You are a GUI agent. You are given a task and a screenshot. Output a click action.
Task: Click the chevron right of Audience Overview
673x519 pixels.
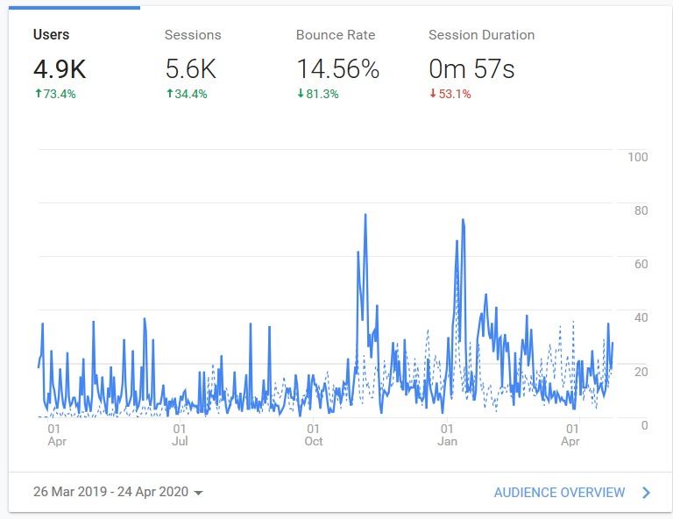pyautogui.click(x=647, y=493)
